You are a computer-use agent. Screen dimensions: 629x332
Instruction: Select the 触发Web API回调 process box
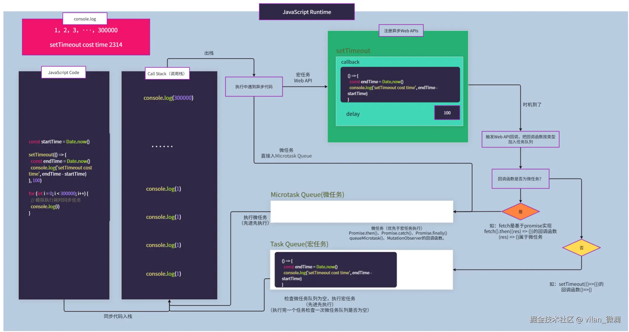(x=520, y=139)
